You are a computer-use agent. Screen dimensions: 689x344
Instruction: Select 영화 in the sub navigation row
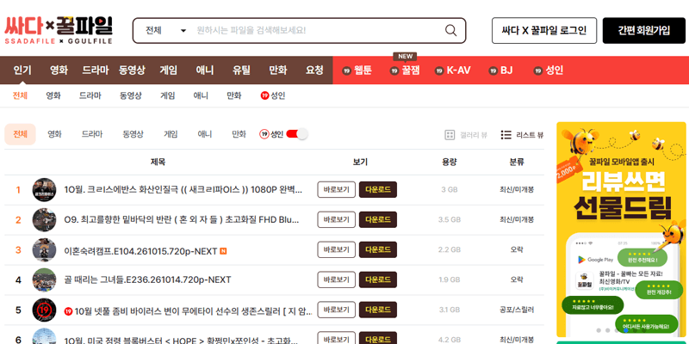tap(53, 95)
